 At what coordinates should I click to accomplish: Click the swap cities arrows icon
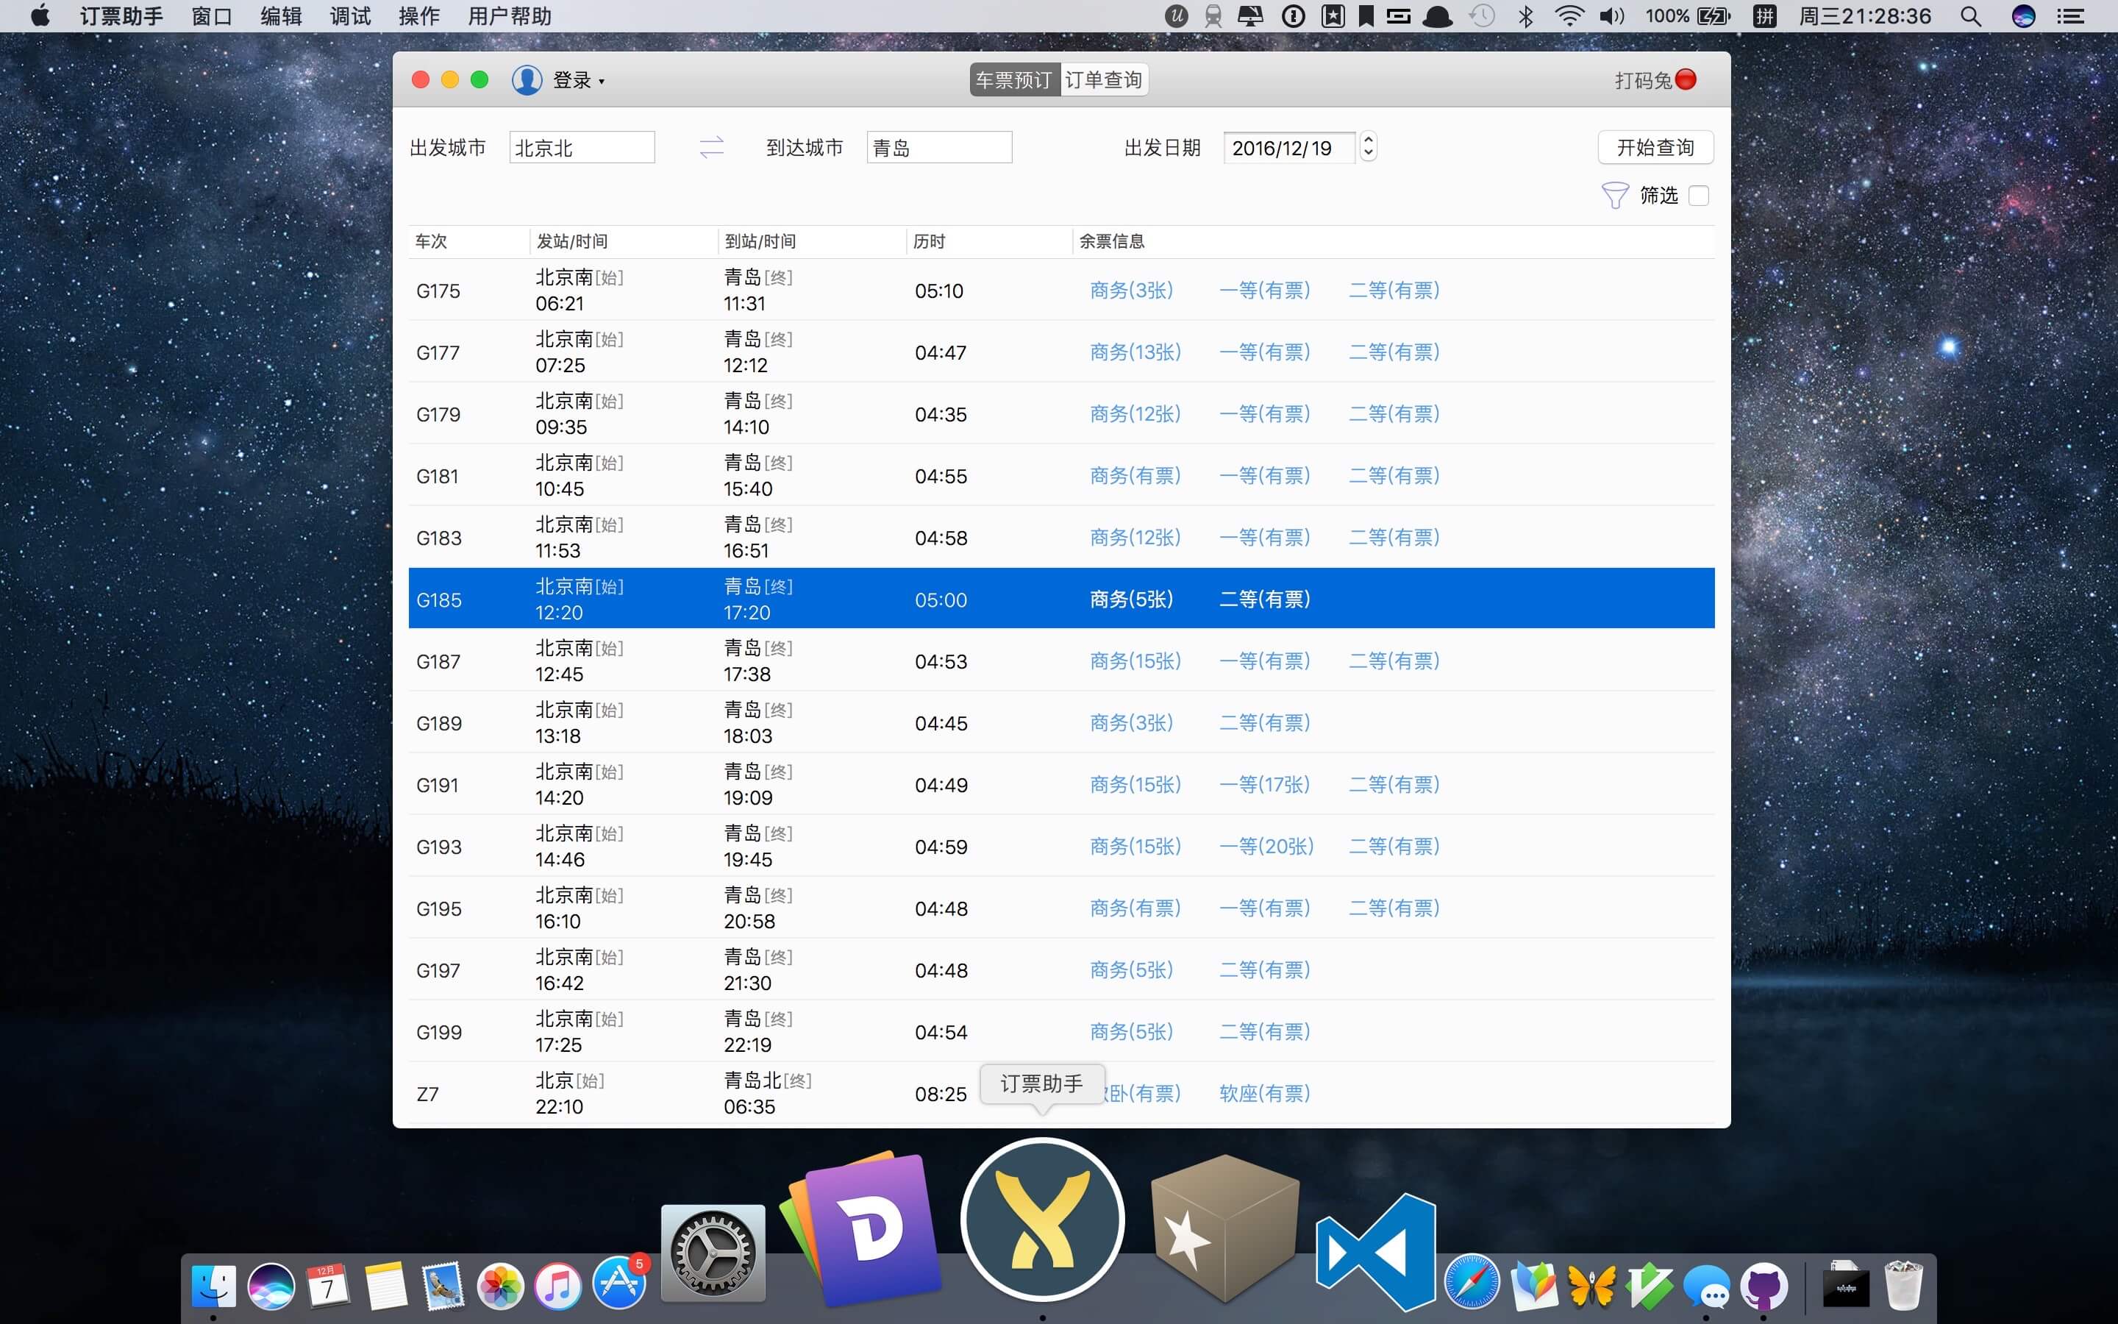coord(712,147)
